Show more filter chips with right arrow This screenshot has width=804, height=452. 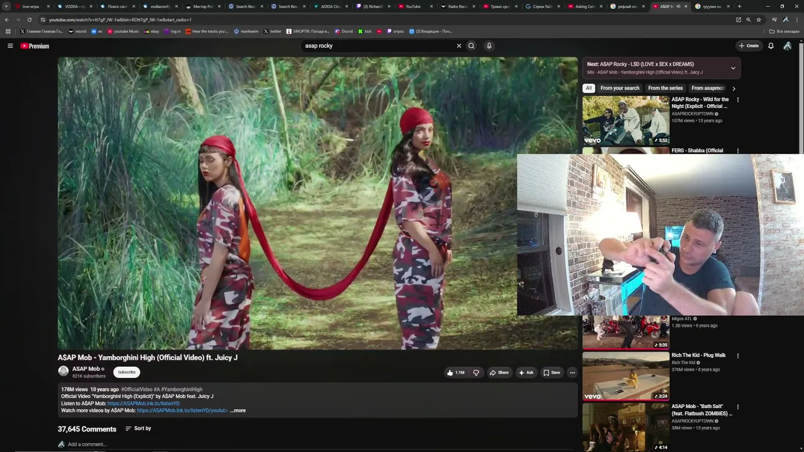click(734, 89)
